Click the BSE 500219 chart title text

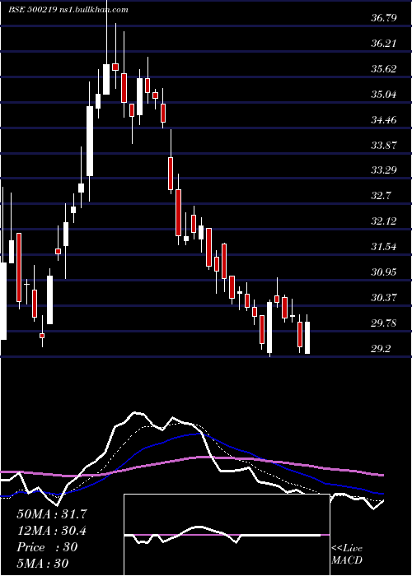click(32, 10)
